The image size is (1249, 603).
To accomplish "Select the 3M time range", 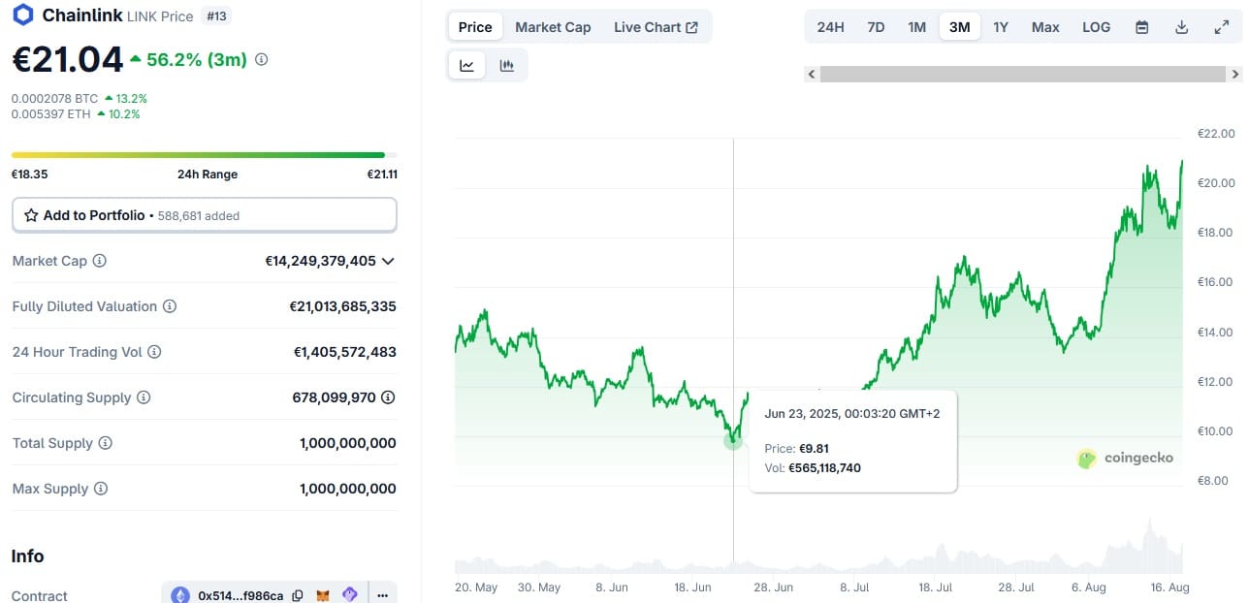I will (959, 27).
